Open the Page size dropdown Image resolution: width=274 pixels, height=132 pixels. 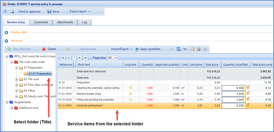coord(113,58)
